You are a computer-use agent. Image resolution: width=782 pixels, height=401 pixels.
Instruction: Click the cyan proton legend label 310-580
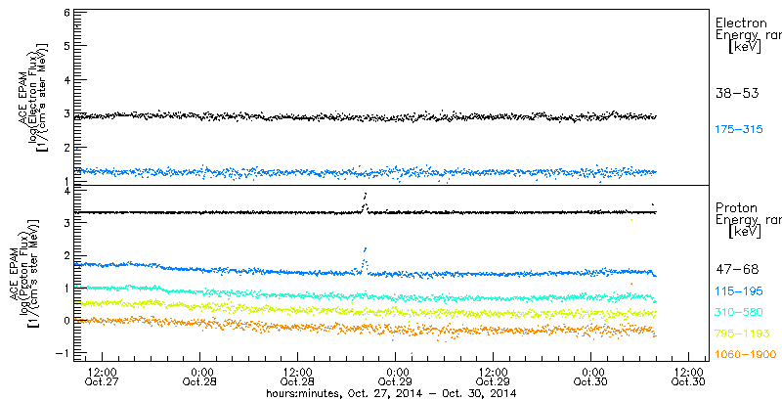739,312
